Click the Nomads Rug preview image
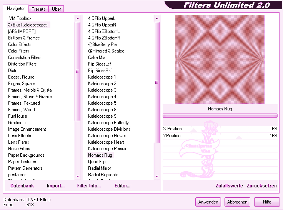283x210 pixels. pos(220,59)
